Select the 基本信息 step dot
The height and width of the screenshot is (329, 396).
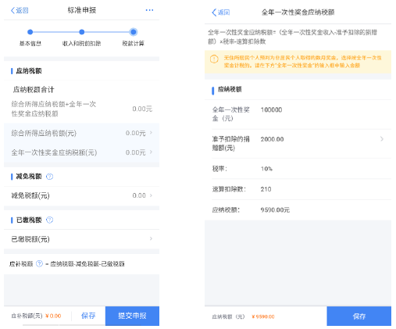30,32
